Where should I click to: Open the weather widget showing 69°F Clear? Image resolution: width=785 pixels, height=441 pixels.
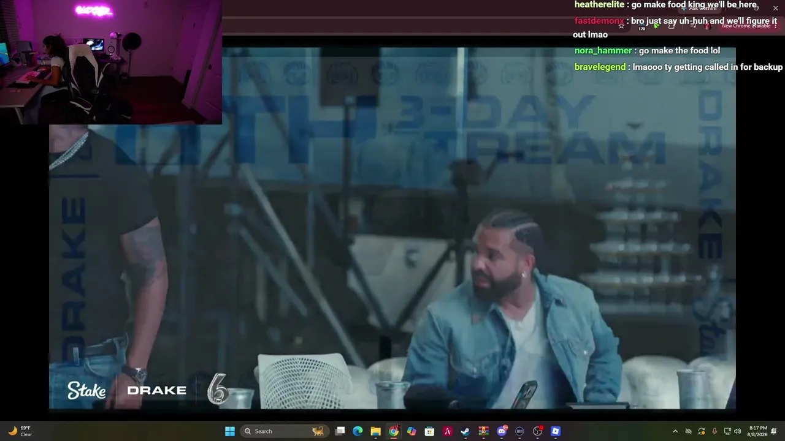[20, 431]
